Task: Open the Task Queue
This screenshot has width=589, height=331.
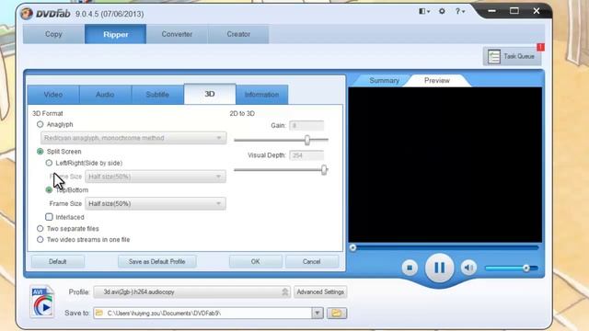Action: (x=512, y=56)
